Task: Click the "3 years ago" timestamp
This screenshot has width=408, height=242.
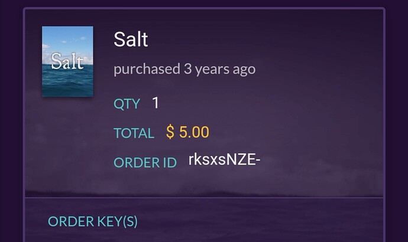Action: [219, 69]
